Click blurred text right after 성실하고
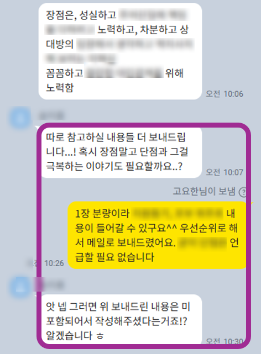The width and height of the screenshot is (261, 354). [153, 15]
